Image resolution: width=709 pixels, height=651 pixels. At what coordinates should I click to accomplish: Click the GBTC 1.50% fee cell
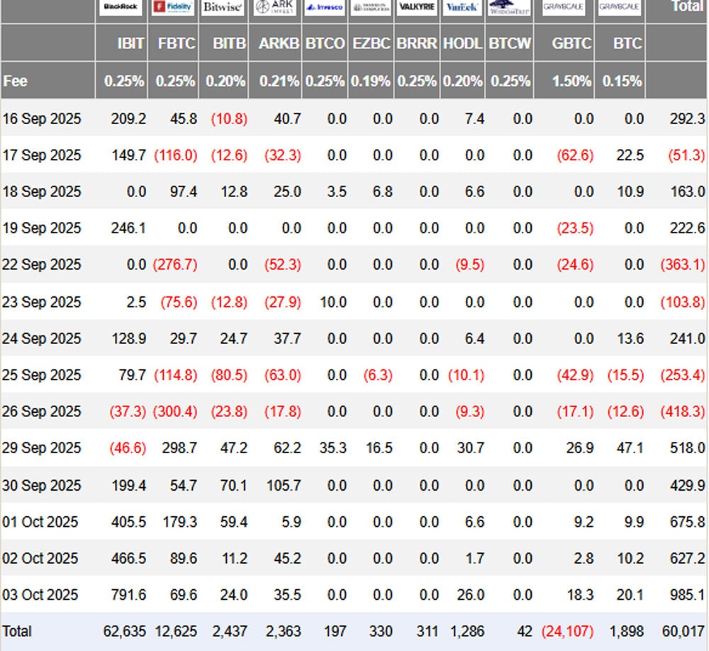pyautogui.click(x=571, y=81)
